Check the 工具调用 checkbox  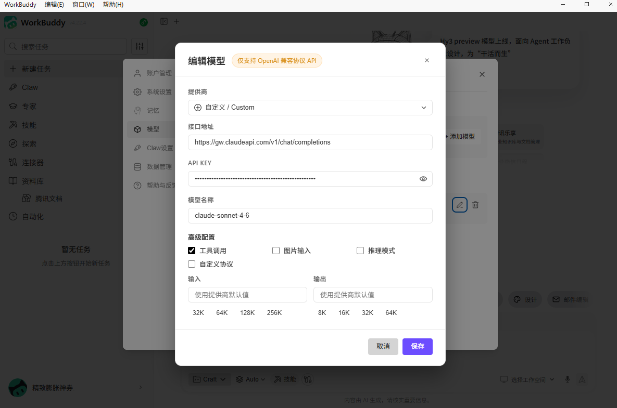[x=192, y=251]
